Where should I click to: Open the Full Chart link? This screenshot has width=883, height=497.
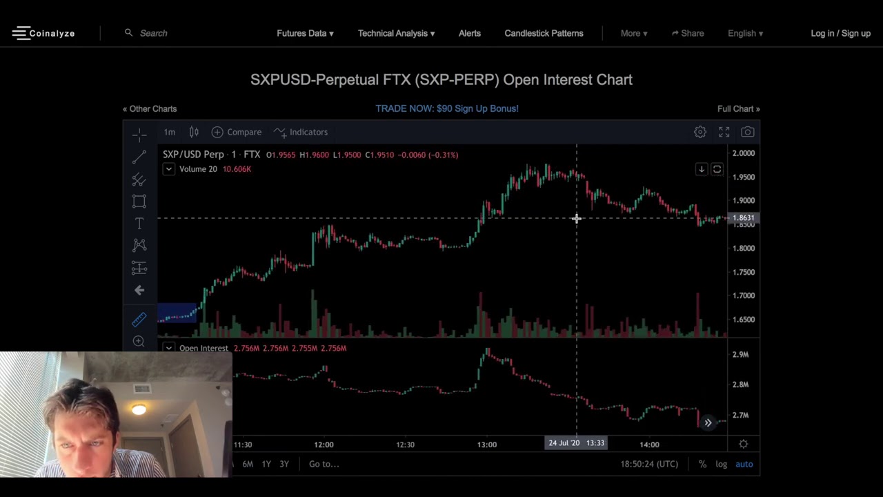click(738, 108)
